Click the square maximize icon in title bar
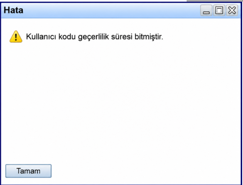Screen dimensions: 243x185 [219, 10]
